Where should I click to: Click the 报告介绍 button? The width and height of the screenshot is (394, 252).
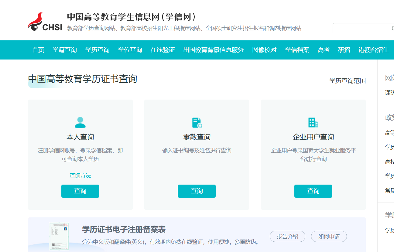point(287,237)
